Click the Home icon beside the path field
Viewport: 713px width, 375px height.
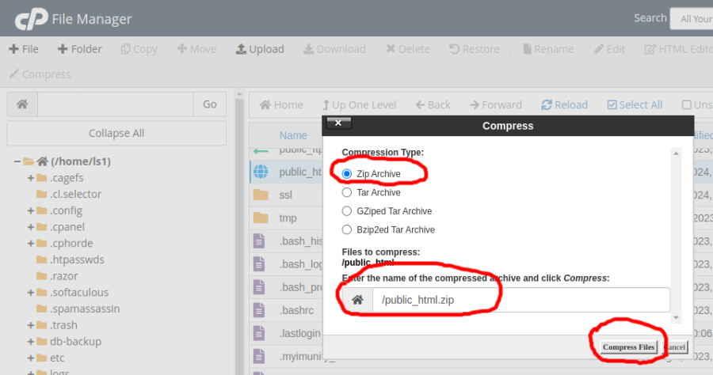22,104
